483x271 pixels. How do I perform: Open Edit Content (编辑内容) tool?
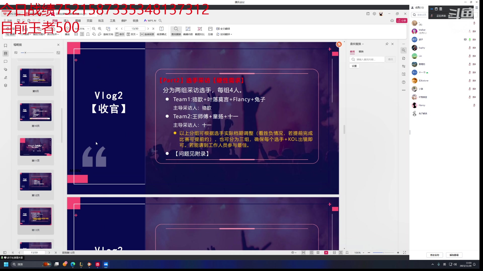pyautogui.click(x=188, y=31)
